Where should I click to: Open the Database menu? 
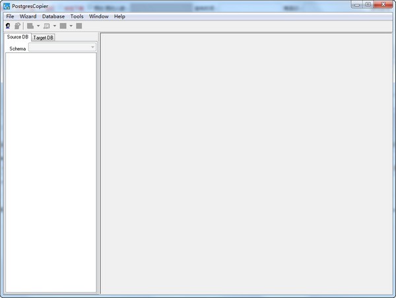(x=53, y=16)
